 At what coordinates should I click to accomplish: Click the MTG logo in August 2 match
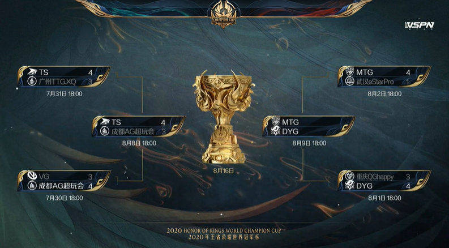click(349, 71)
